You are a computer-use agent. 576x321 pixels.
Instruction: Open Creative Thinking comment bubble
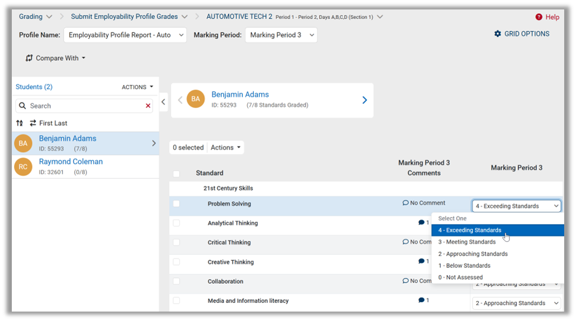coord(421,261)
